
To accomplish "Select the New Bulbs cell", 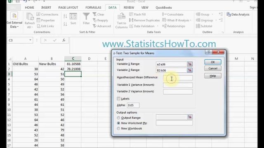I will 52,64.
